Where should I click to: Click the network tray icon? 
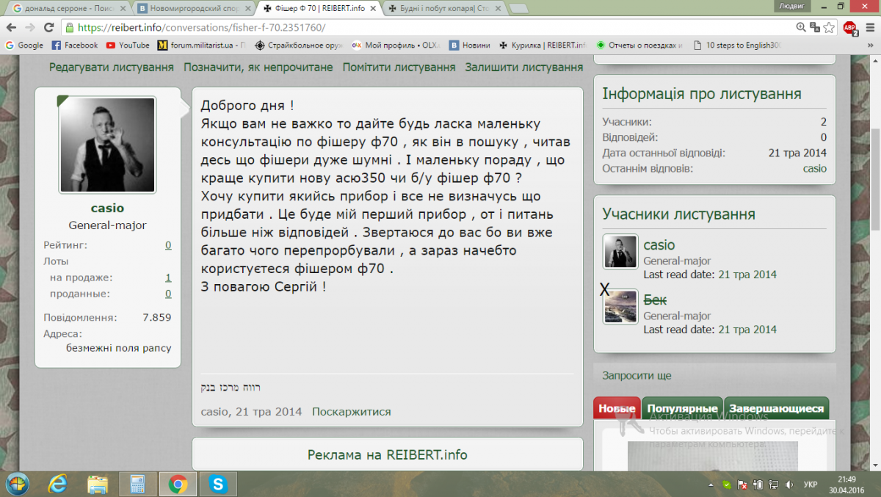click(x=774, y=485)
